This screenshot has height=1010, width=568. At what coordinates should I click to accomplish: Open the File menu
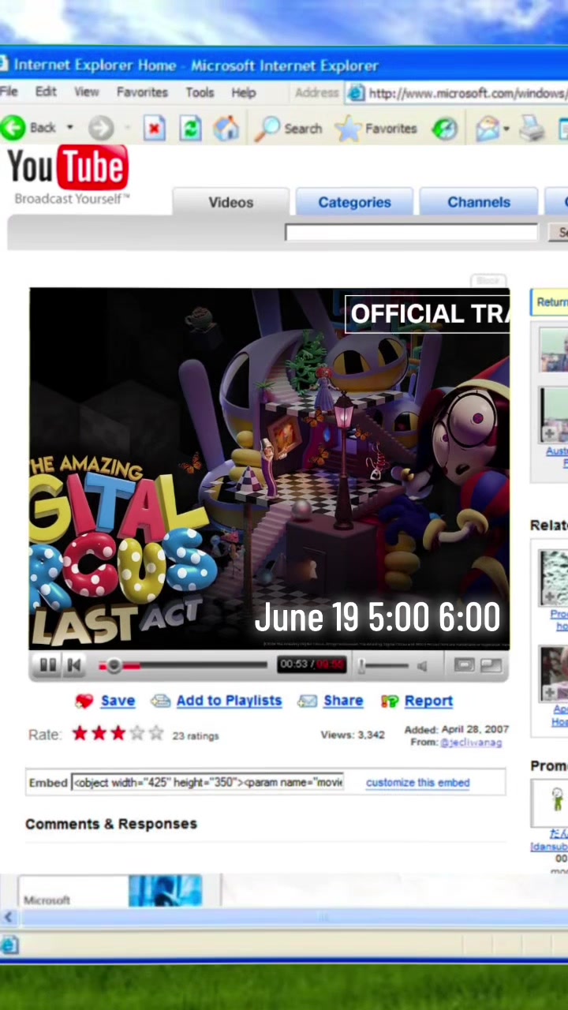(9, 92)
